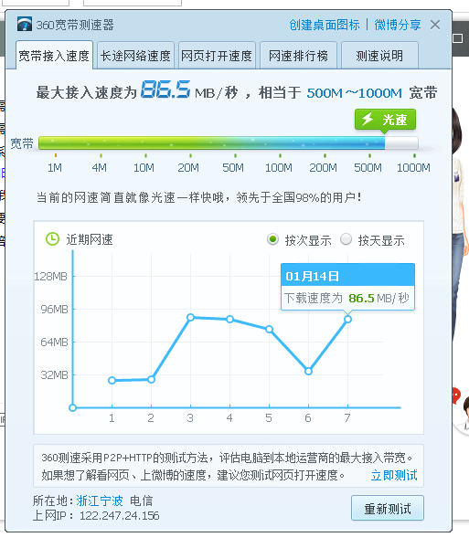Image resolution: width=469 pixels, height=548 pixels.
Task: Click the 创建桌面图标 link
Action: pyautogui.click(x=325, y=25)
